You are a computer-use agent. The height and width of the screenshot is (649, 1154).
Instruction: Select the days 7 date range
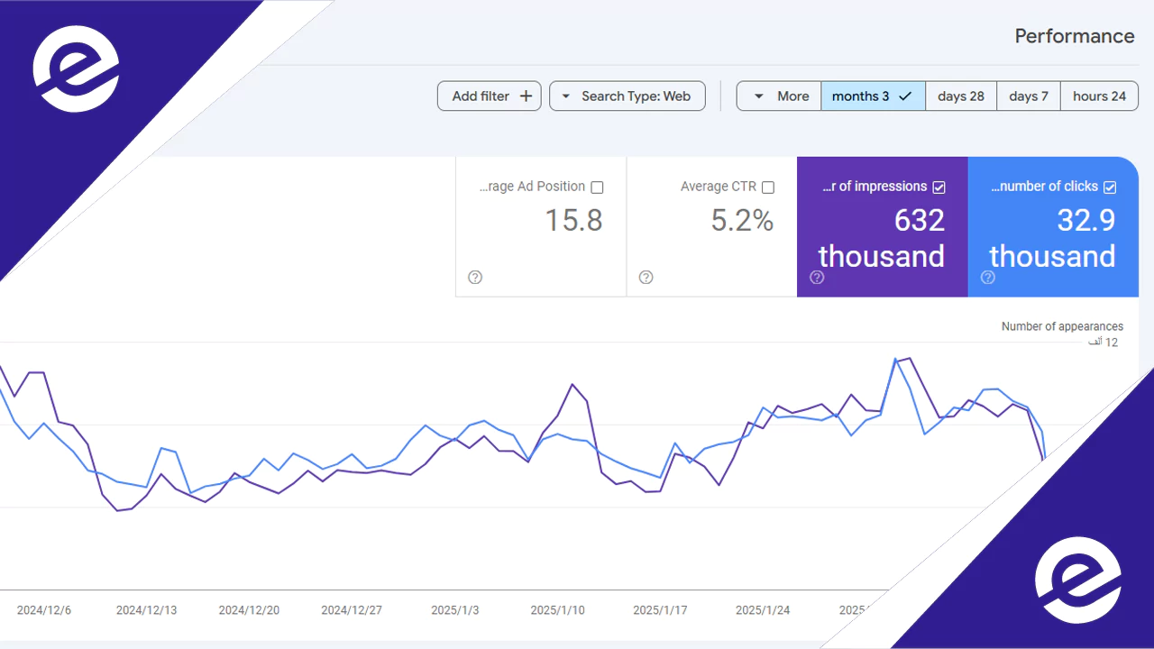1029,96
